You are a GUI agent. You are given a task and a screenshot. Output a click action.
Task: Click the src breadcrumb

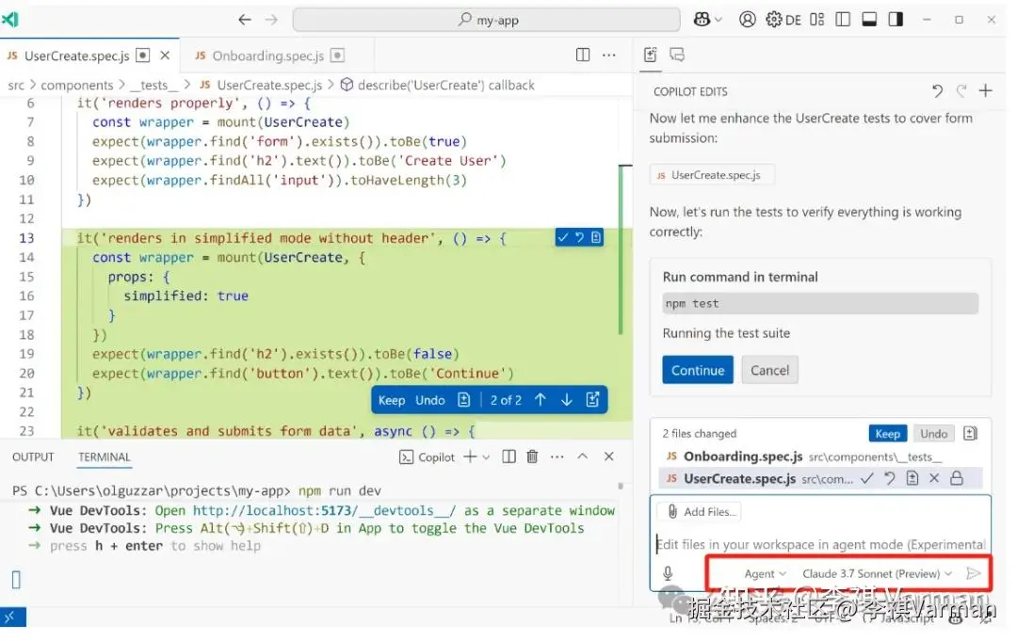[16, 85]
